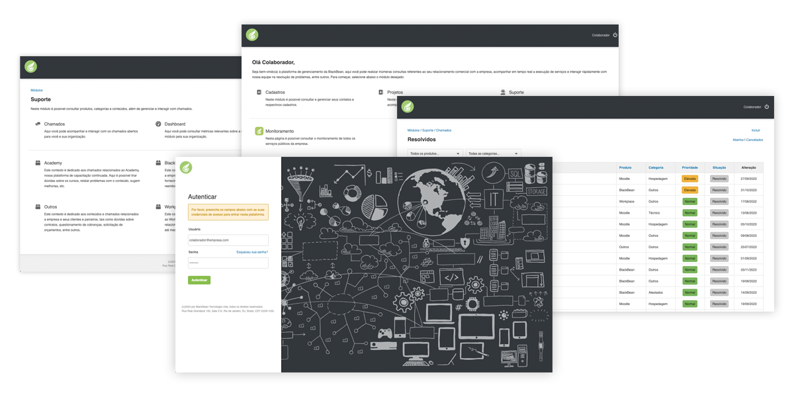Screen dimensions: 794x397
Task: Click the Usuário email input field
Action: click(228, 240)
